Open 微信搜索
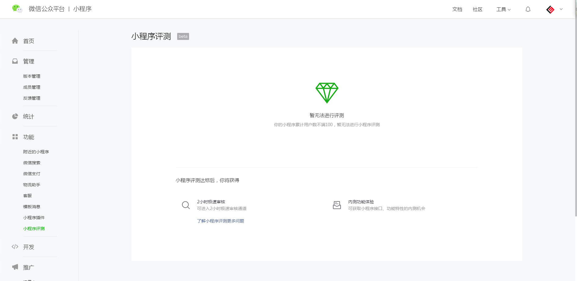 point(32,163)
